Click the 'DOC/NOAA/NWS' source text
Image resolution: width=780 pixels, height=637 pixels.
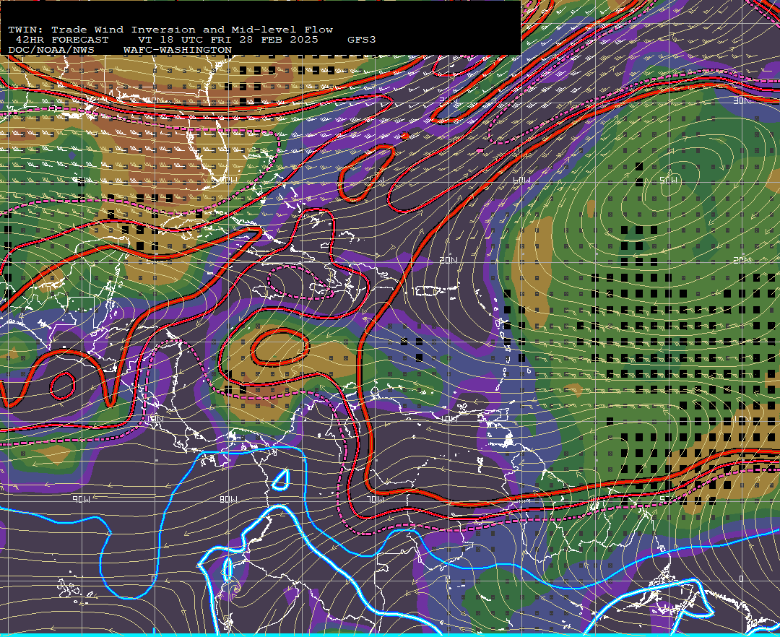click(x=51, y=51)
